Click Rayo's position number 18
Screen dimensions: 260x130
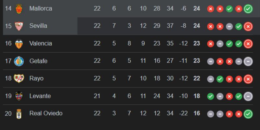(x=8, y=79)
